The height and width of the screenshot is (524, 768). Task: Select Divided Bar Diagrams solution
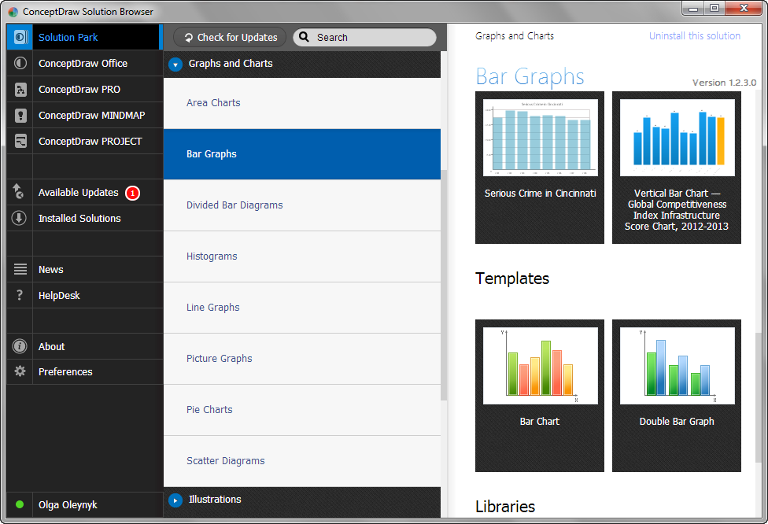point(301,205)
